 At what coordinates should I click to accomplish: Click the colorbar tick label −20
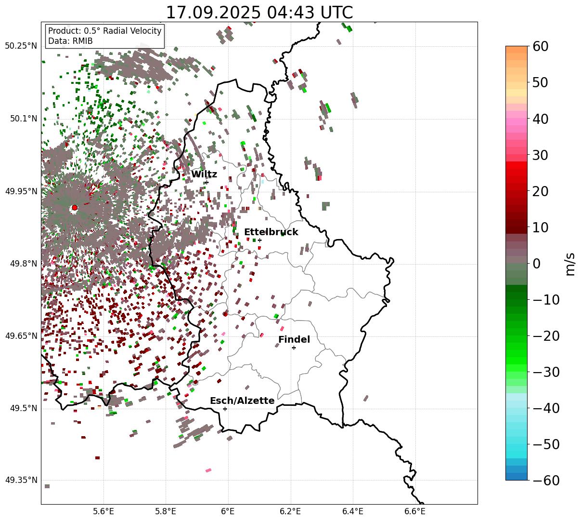click(546, 335)
